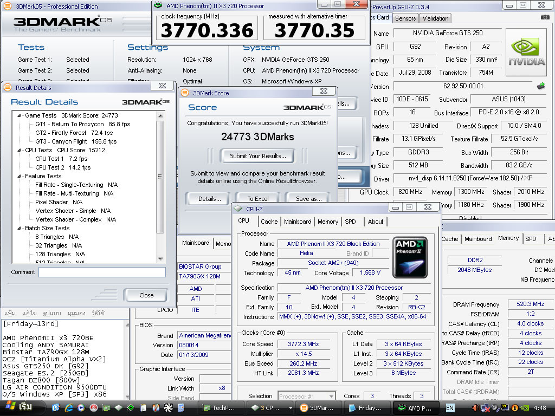This screenshot has height=416, width=555.
Task: Click the BIOS save chip icon in GPU-Z
Action: [x=540, y=86]
